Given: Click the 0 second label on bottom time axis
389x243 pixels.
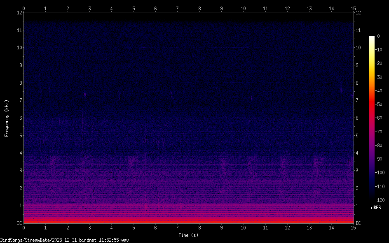Looking at the screenshot, I should tap(24, 227).
